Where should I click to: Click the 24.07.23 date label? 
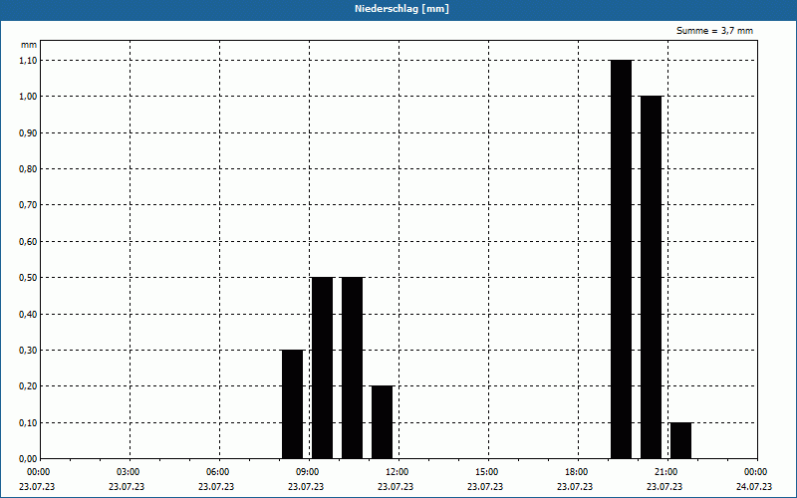click(x=754, y=486)
